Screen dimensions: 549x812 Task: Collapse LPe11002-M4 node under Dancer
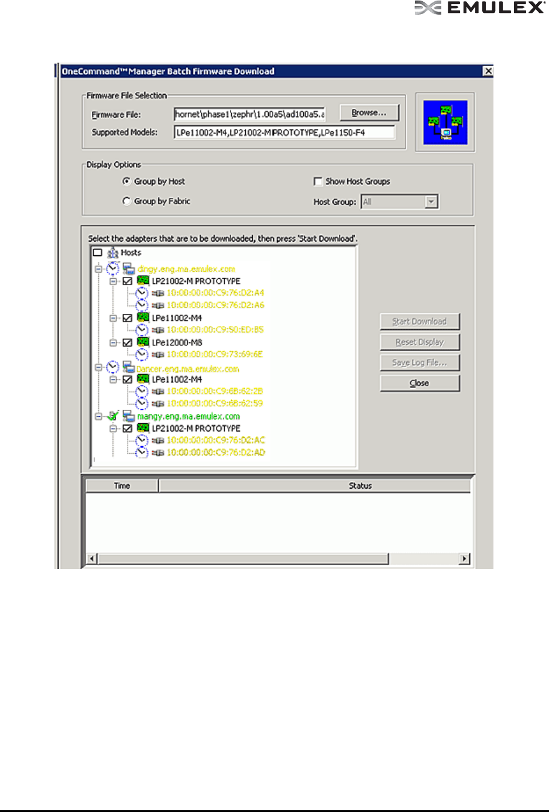tap(113, 379)
